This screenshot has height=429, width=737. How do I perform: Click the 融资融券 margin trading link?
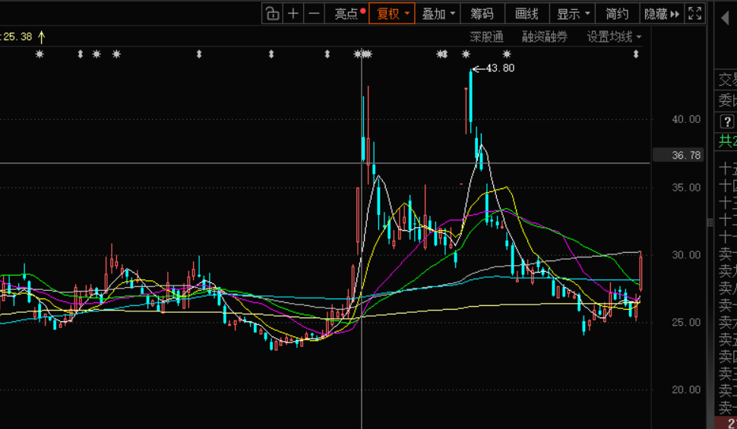544,36
